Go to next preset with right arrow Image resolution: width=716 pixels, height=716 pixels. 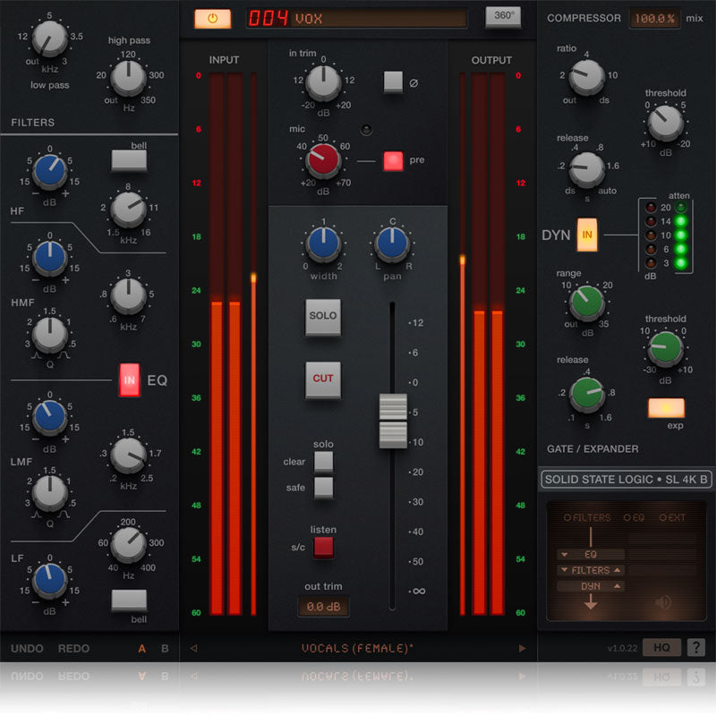click(522, 648)
